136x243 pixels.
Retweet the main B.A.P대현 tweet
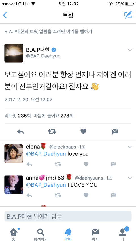52,132
